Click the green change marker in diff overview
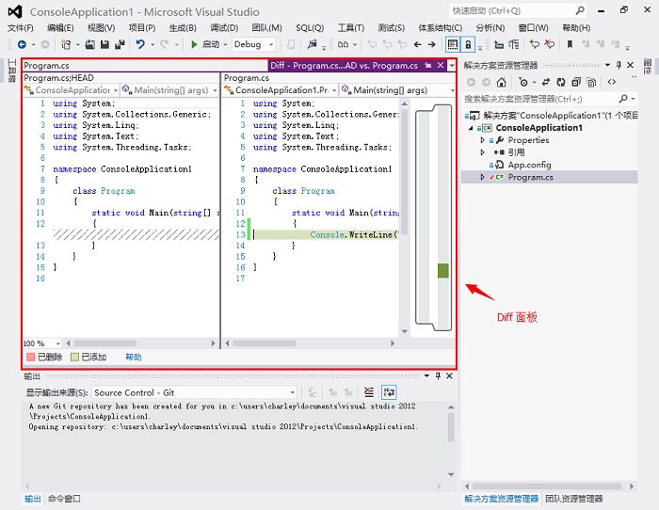Viewport: 659px width, 510px height. (x=443, y=271)
